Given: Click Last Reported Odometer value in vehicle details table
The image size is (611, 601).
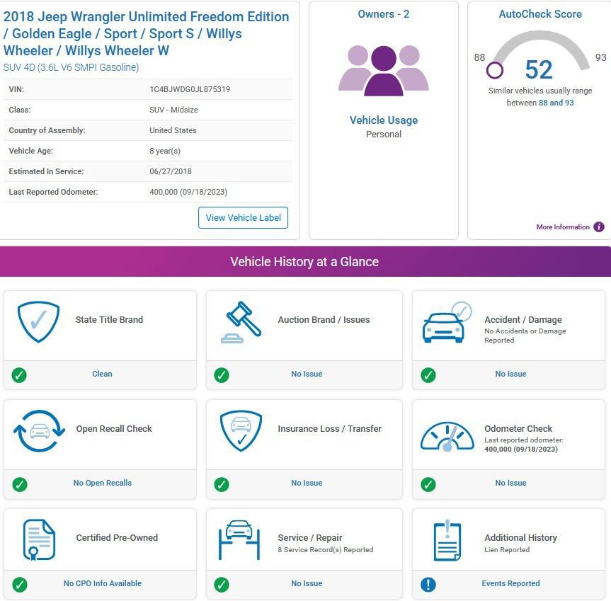Looking at the screenshot, I should coord(188,192).
